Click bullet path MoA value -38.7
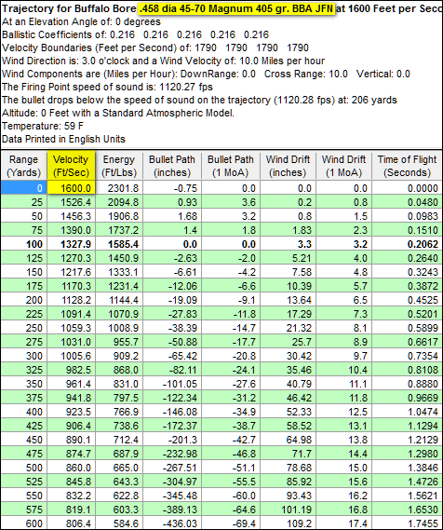Screen dimensions: 443x530 tap(231, 426)
